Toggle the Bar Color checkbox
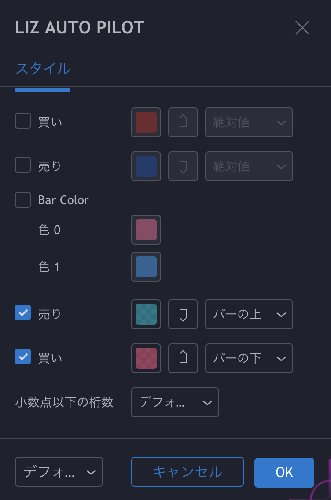Viewport: 331px width, 500px height. [x=22, y=200]
